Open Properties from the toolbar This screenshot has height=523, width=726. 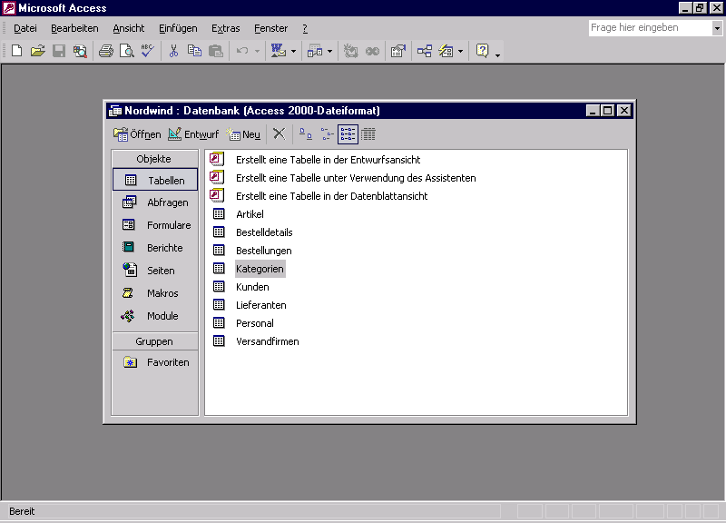398,51
